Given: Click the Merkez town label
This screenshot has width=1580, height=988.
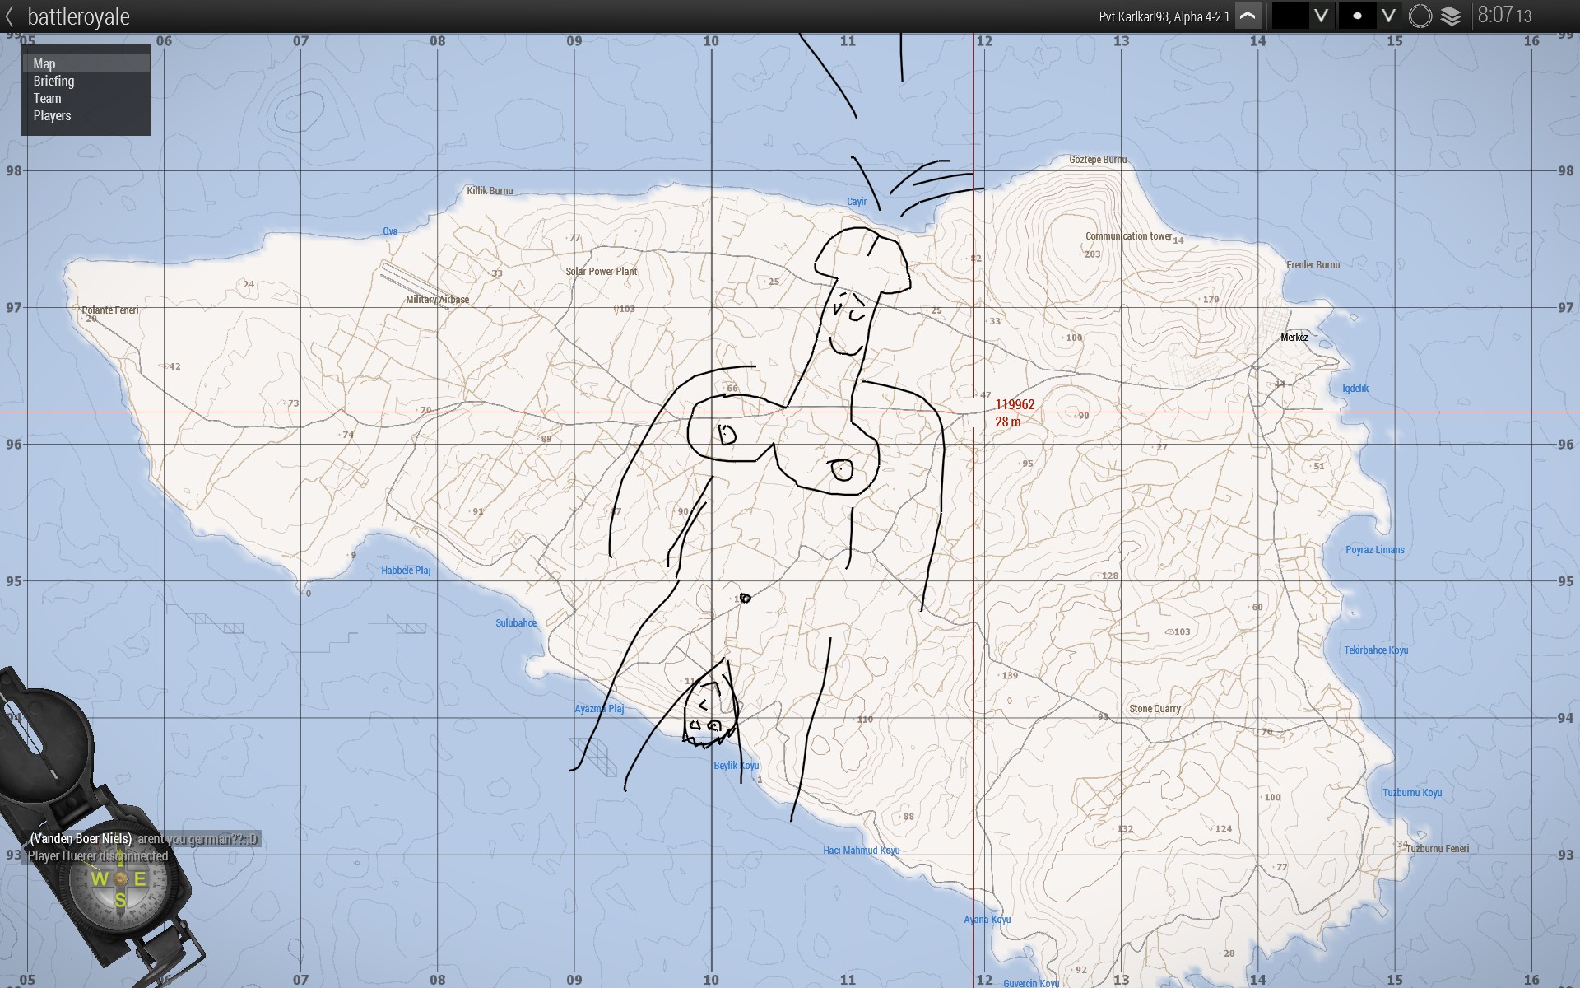Looking at the screenshot, I should point(1294,338).
